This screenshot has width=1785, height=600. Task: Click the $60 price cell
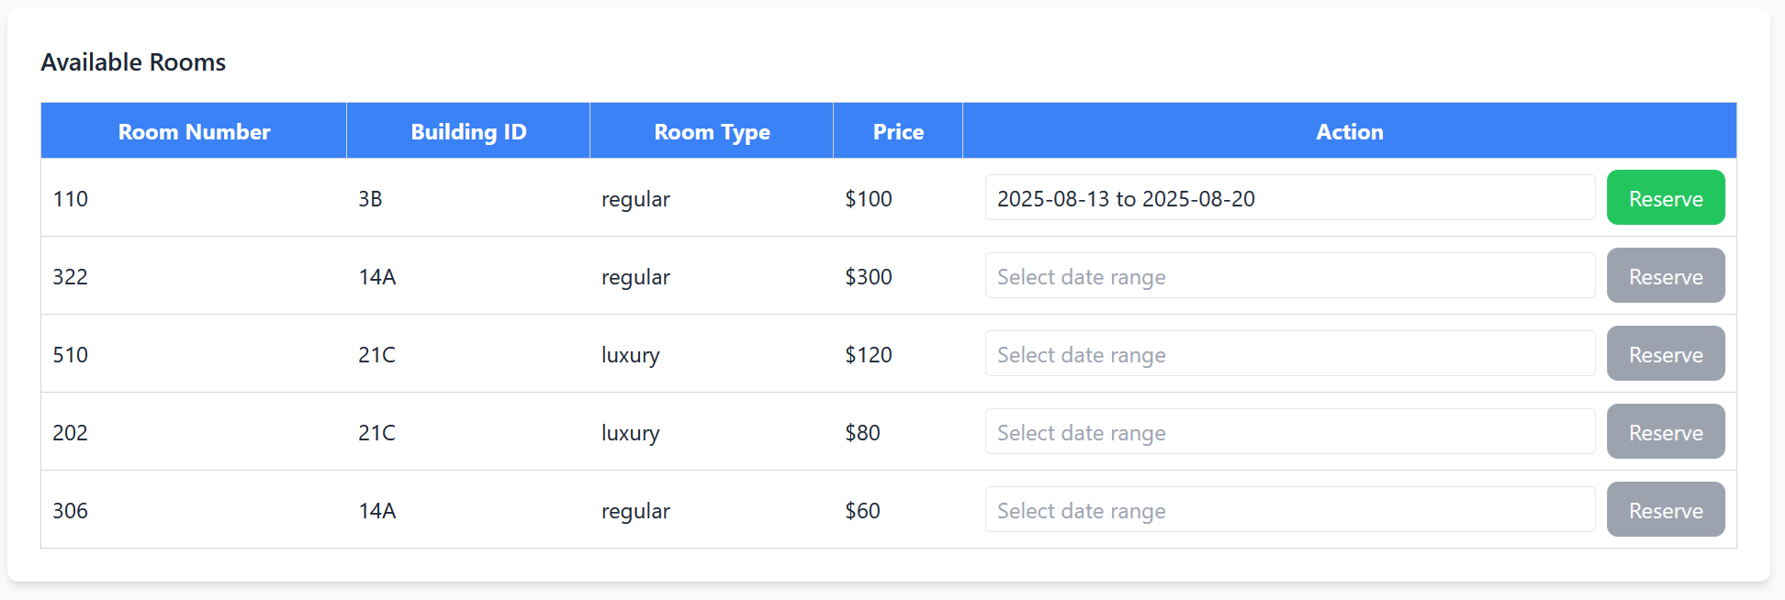[862, 511]
